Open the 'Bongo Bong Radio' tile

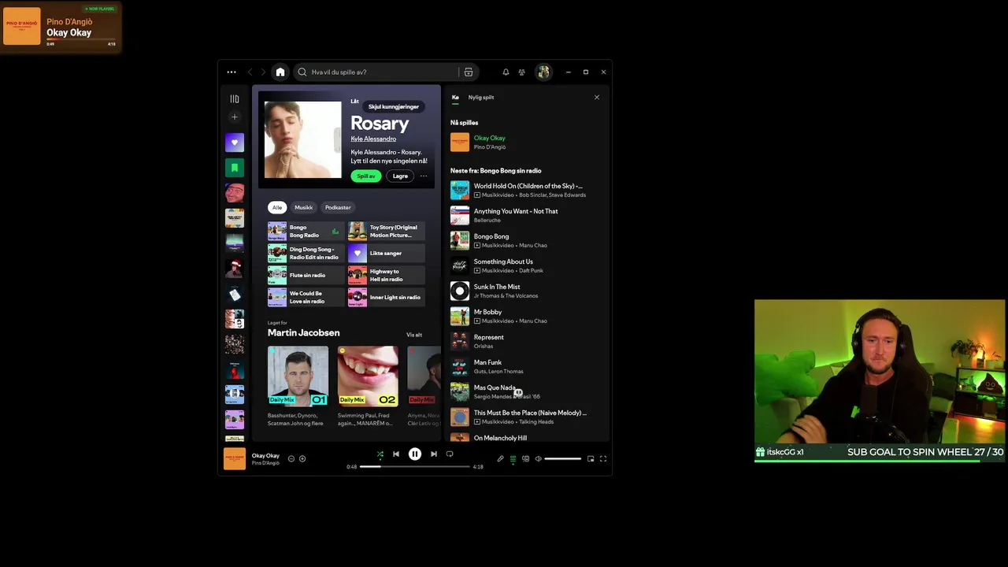coord(306,232)
